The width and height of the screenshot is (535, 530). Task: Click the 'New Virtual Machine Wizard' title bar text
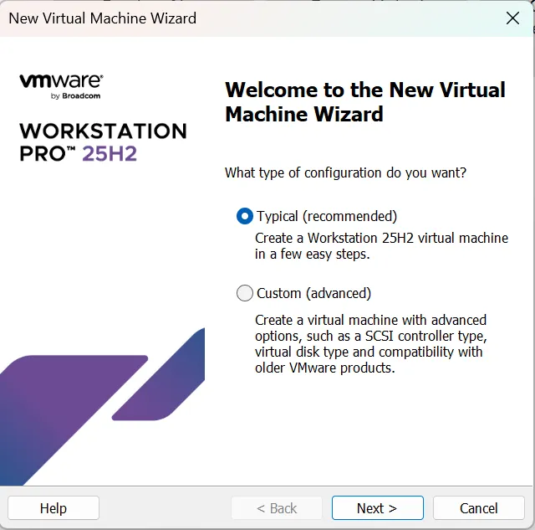tap(102, 18)
